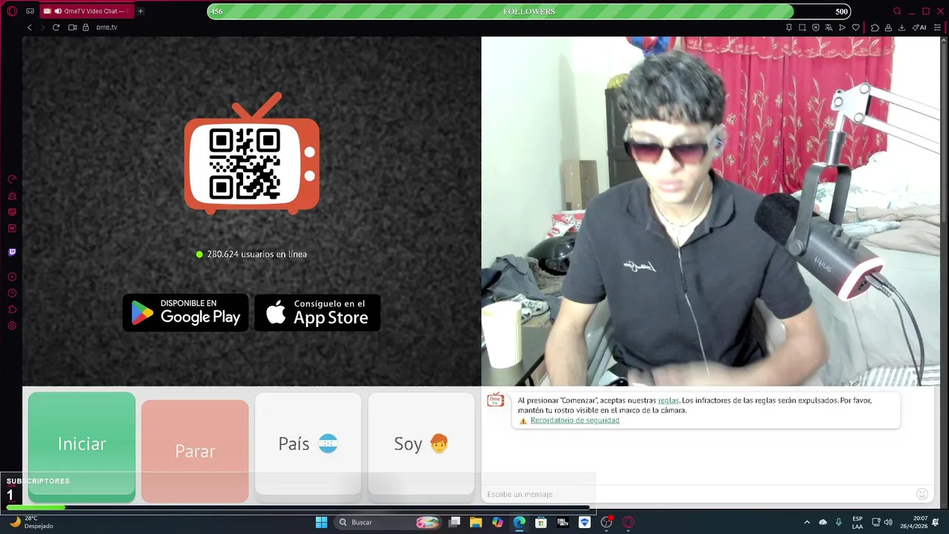The width and height of the screenshot is (949, 534).
Task: Mute the OmeTV tab speaker icon
Action: click(x=58, y=11)
